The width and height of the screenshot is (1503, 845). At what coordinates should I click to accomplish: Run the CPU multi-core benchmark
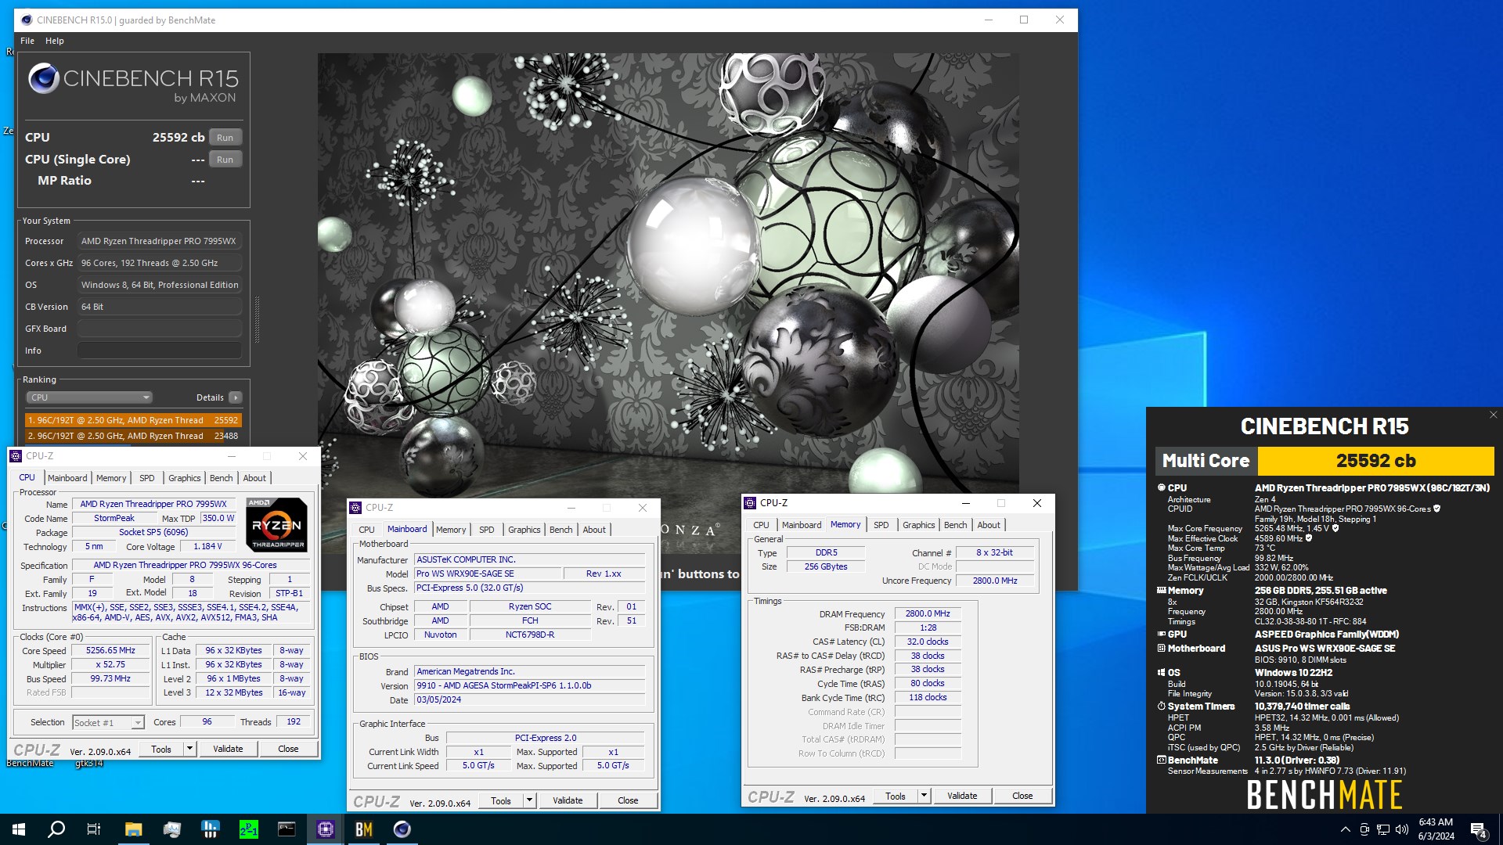point(225,138)
